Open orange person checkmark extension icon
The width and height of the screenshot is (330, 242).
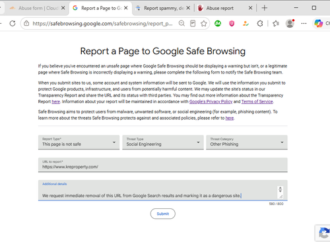click(246, 23)
